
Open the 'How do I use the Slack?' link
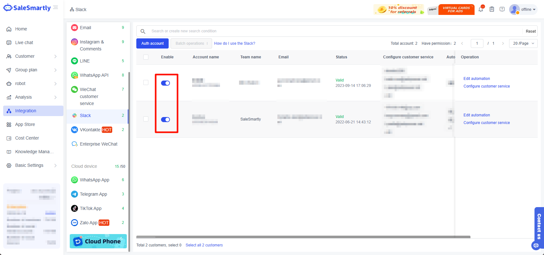[x=235, y=43]
